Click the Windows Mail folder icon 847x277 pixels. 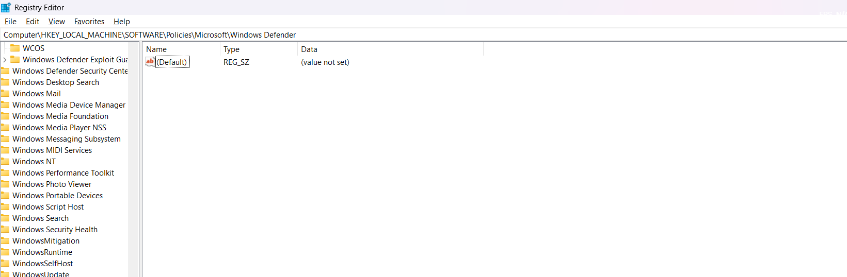[5, 94]
